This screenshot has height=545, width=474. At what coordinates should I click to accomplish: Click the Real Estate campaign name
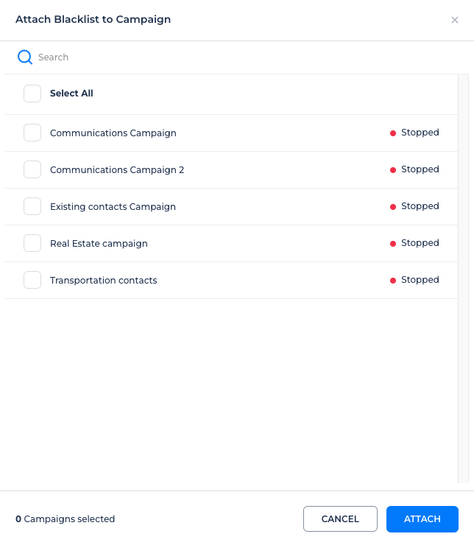click(99, 244)
